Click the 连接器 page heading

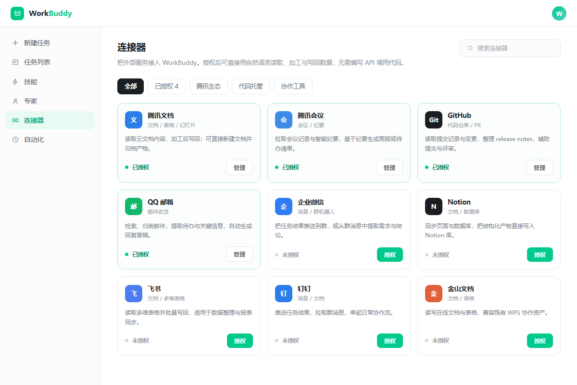click(x=132, y=47)
